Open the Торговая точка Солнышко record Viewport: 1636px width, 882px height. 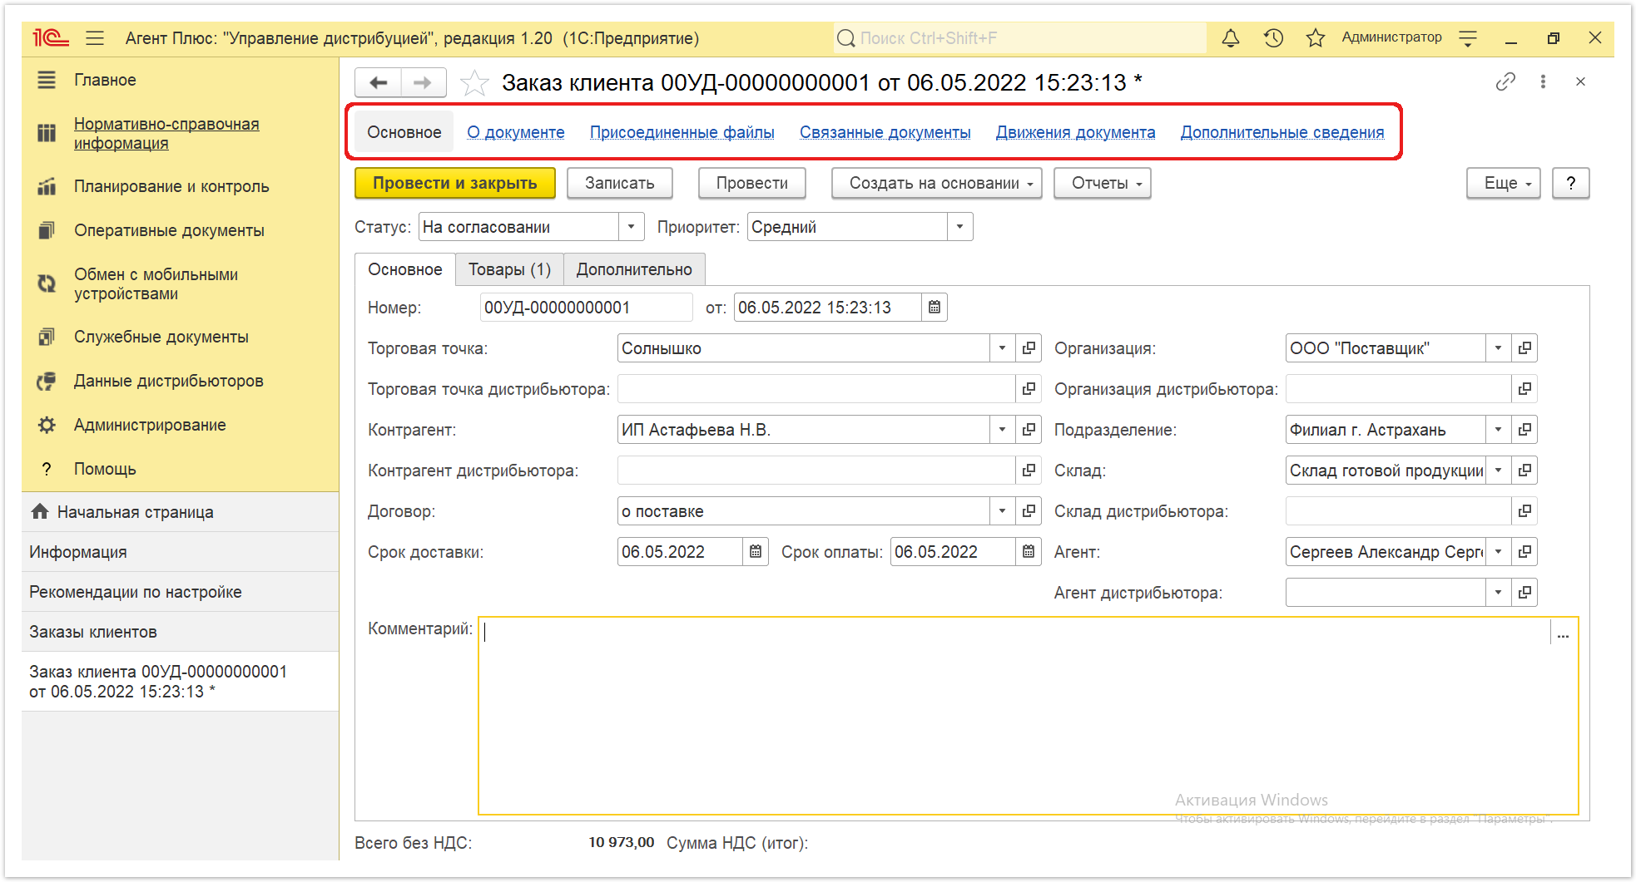coord(1029,348)
